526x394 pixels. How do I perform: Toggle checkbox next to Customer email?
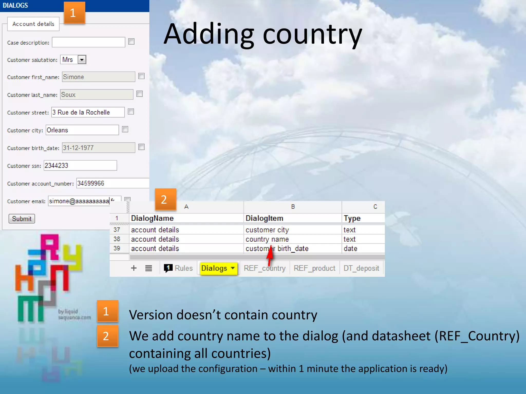(127, 199)
